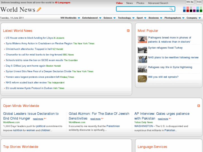Click the nutrition keyword link
Screen dimensions: 203x152
pos(18,130)
